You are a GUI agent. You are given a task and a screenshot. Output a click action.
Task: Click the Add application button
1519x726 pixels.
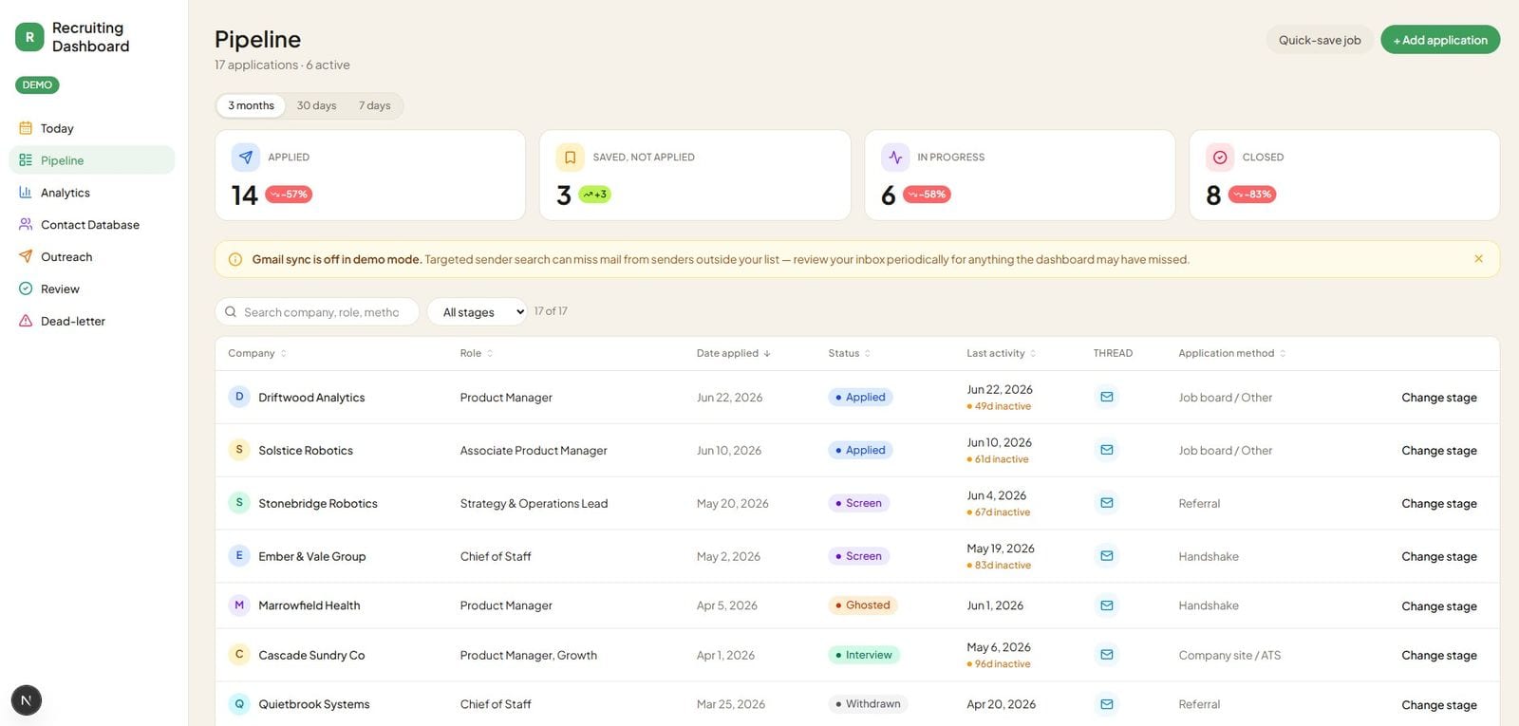pos(1440,40)
